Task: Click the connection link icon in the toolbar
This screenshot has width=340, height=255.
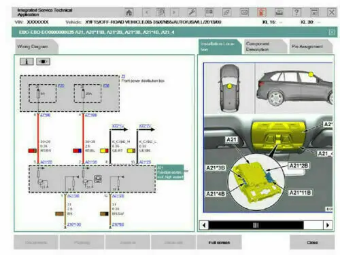Action: tap(226, 12)
